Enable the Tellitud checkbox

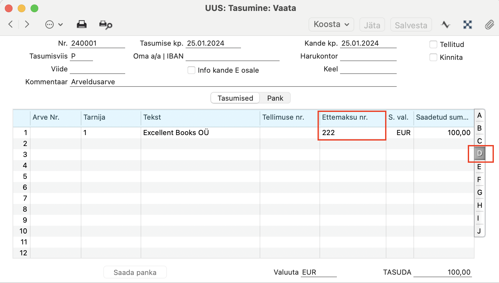coord(433,44)
